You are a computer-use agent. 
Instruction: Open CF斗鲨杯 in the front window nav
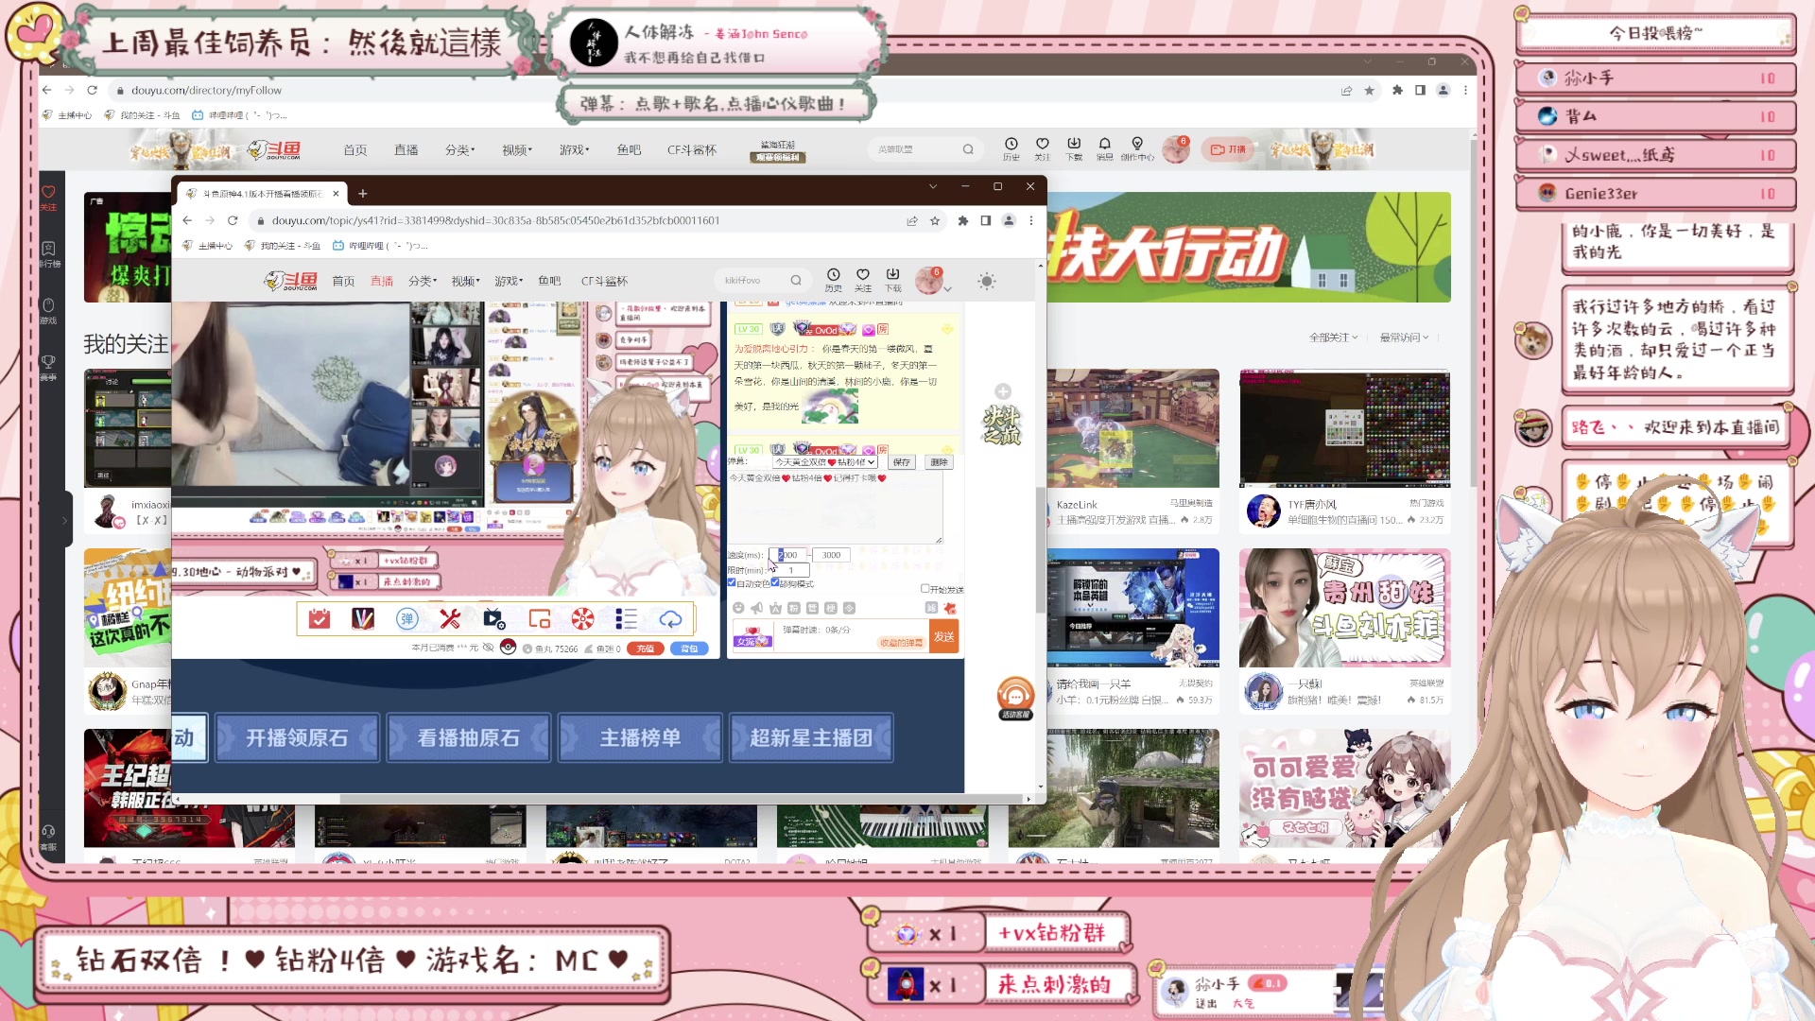pos(604,281)
